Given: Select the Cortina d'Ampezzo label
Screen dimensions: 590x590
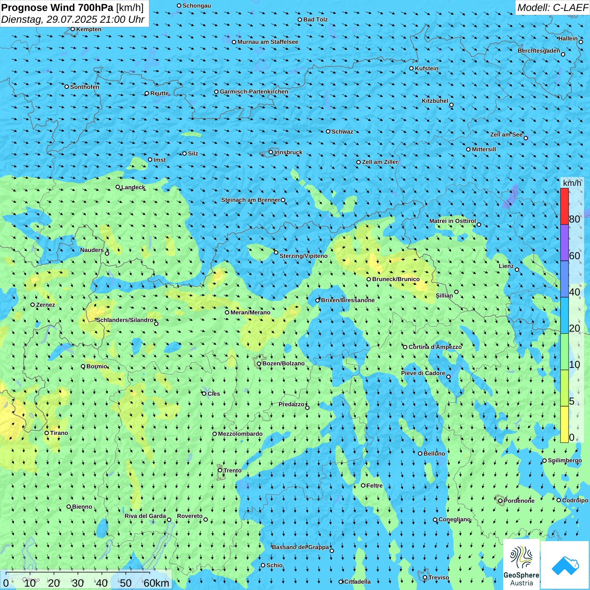Looking at the screenshot, I should click(435, 347).
